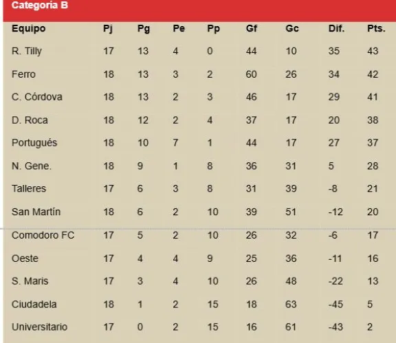Select the Categoría B header title
The height and width of the screenshot is (343, 396).
pyautogui.click(x=40, y=5)
